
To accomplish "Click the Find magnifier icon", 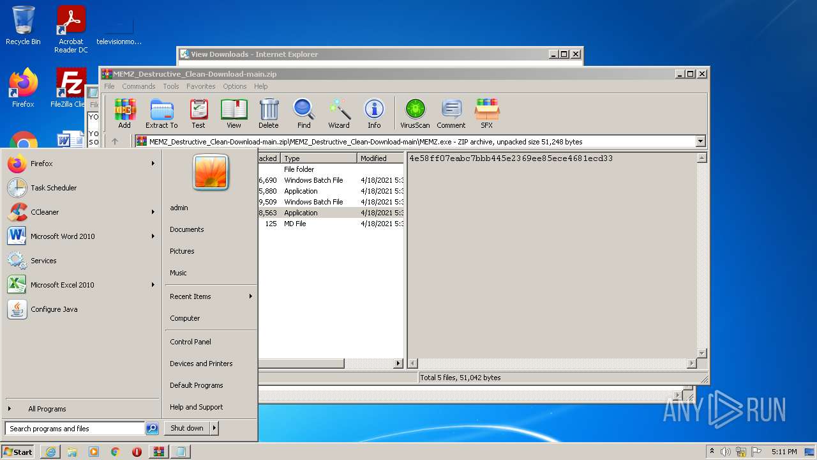I will pos(304,114).
